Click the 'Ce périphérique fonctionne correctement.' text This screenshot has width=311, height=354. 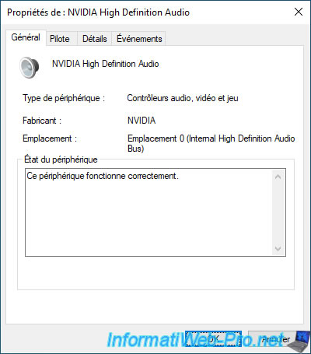pos(103,176)
